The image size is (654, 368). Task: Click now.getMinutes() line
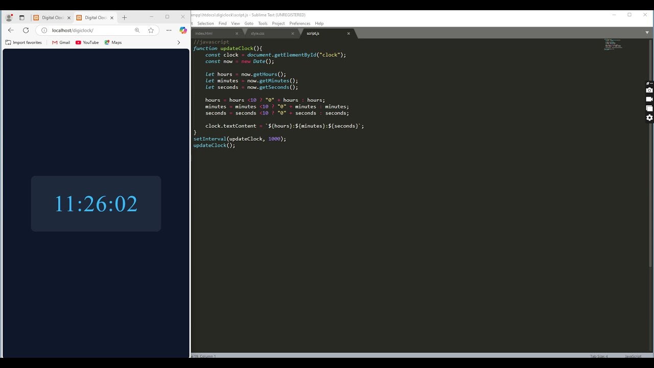click(251, 81)
